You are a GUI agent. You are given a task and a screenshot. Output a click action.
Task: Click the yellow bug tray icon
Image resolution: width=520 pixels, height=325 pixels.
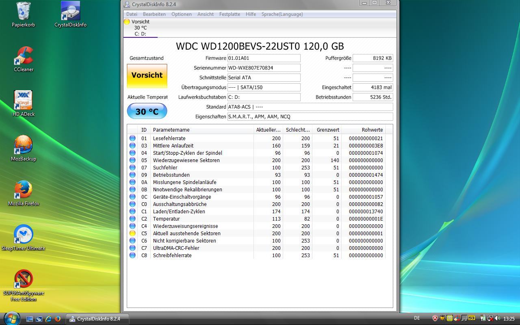point(442,318)
